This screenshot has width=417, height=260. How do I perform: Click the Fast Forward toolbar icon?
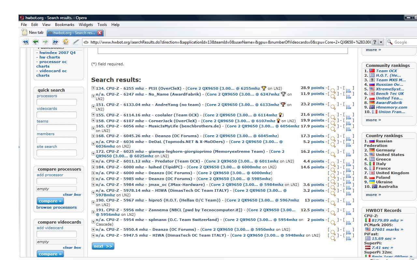tap(55, 42)
